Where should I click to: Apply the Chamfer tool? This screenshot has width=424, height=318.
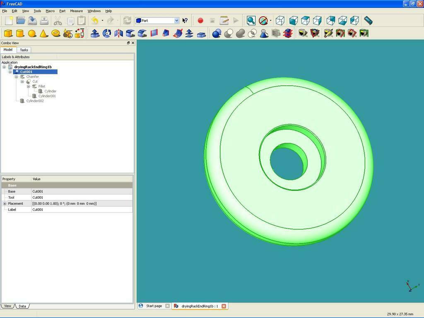[x=142, y=33]
